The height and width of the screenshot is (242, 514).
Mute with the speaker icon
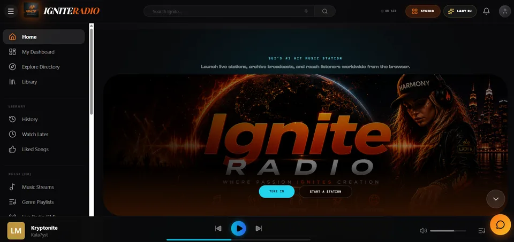tap(423, 231)
